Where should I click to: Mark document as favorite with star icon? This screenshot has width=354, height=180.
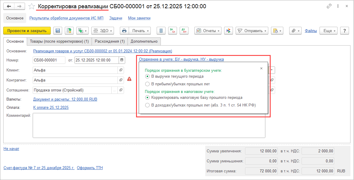coord(32,6)
